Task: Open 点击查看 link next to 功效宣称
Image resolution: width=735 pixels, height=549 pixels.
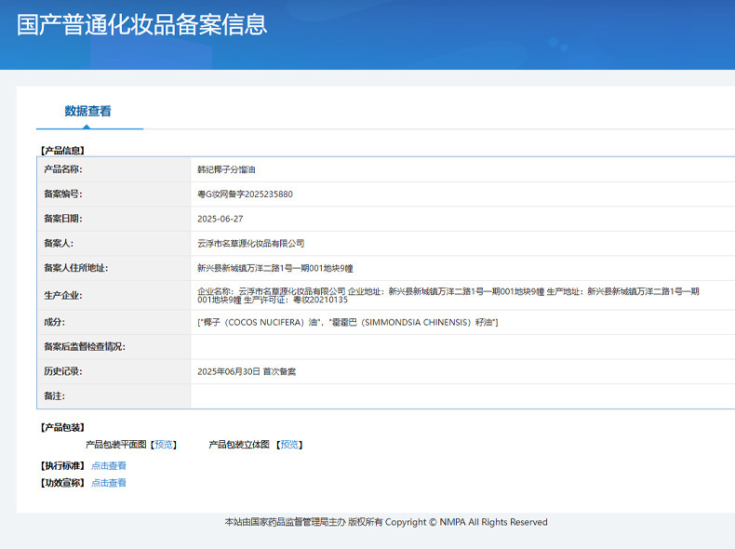Action: coord(109,483)
